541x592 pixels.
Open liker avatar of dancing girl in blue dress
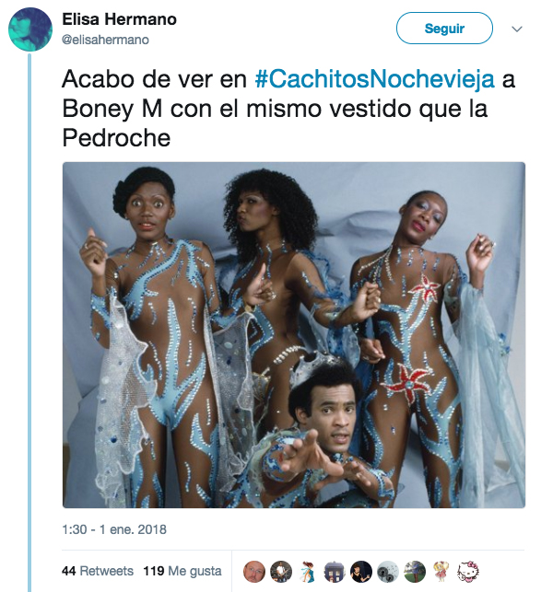pos(308,571)
